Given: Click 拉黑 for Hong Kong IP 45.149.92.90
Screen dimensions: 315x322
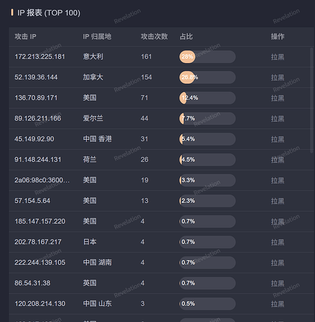Looking at the screenshot, I should click(278, 139).
